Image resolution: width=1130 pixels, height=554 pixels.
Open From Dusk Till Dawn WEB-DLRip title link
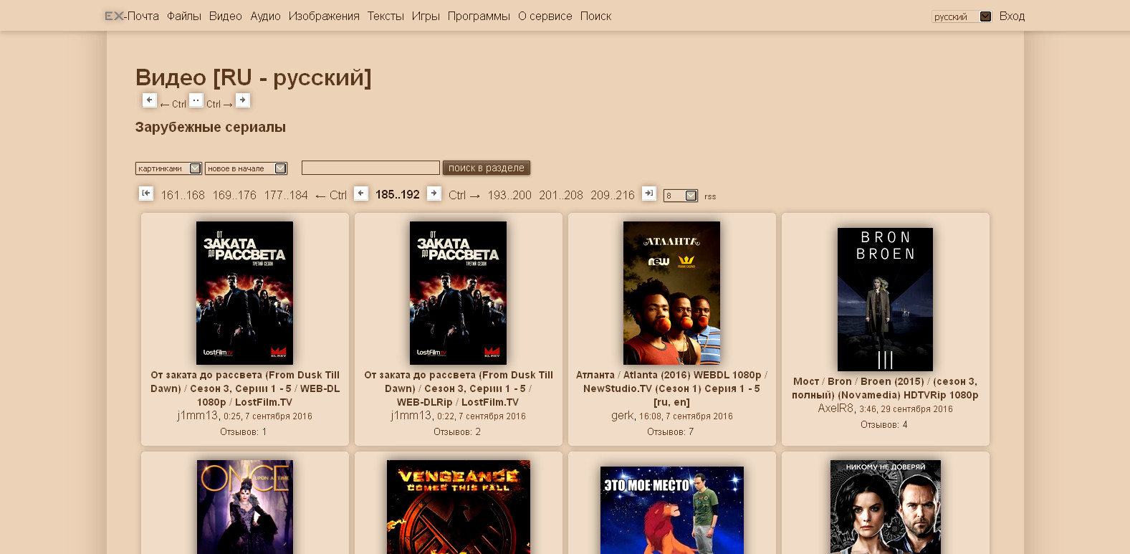click(x=459, y=388)
